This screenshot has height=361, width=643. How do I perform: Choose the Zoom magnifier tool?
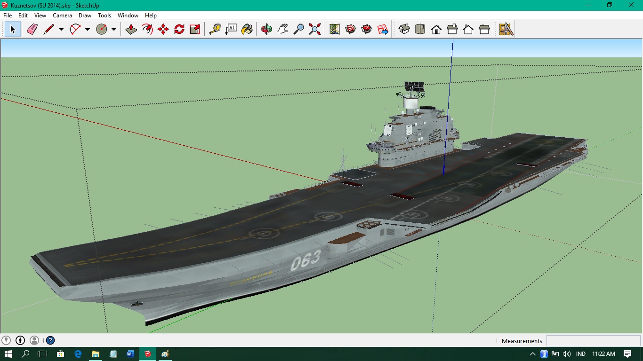298,29
